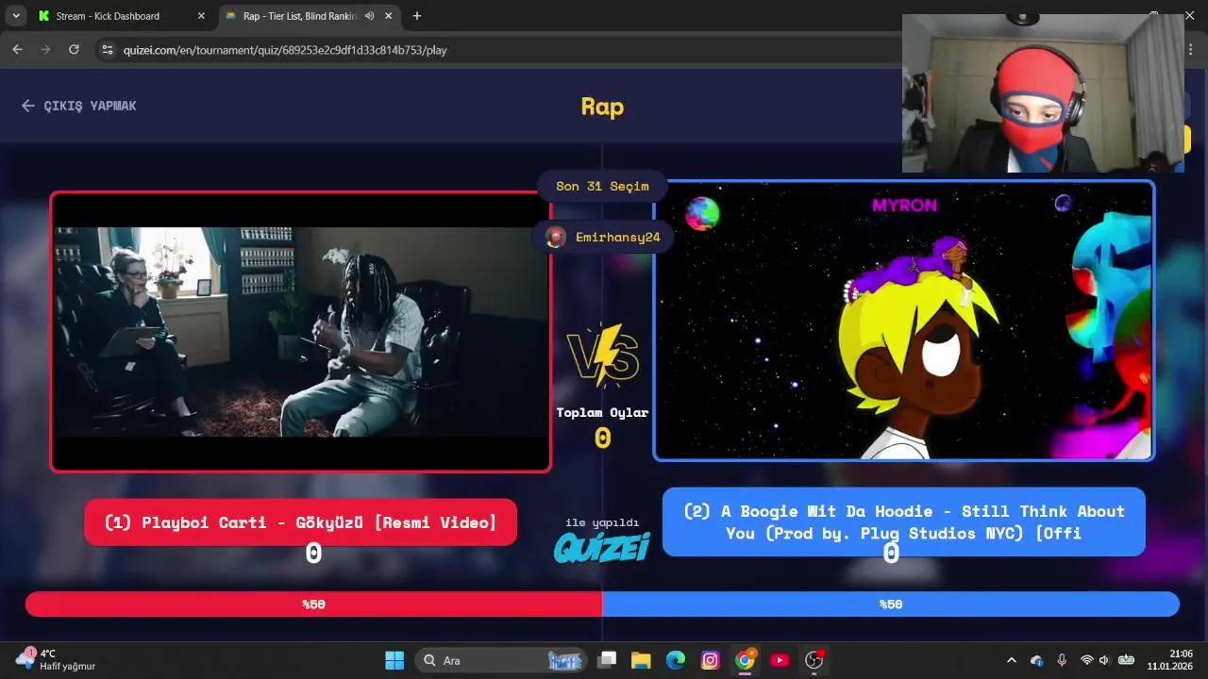Select the MYRON animated video thumbnail
The height and width of the screenshot is (679, 1208).
903,321
